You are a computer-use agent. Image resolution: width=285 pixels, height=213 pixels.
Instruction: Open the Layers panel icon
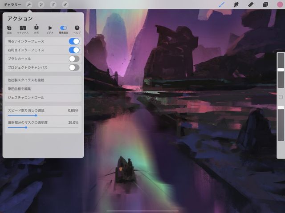click(x=265, y=4)
